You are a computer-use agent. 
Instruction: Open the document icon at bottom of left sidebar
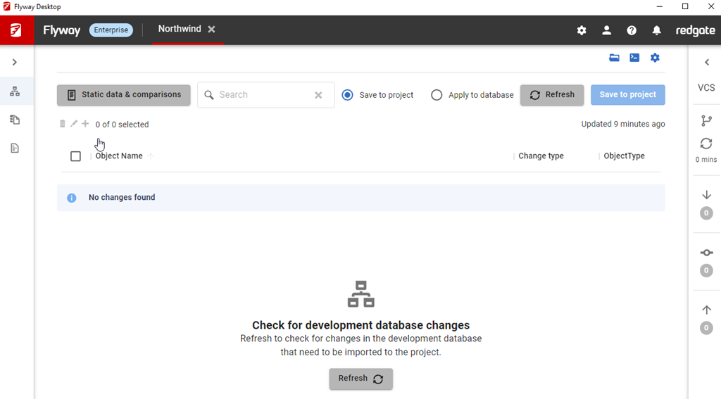coord(15,148)
